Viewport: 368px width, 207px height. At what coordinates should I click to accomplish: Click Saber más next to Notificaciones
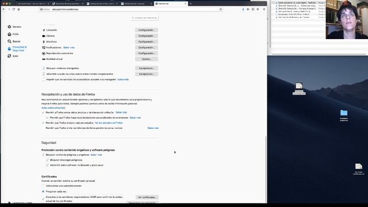point(69,47)
